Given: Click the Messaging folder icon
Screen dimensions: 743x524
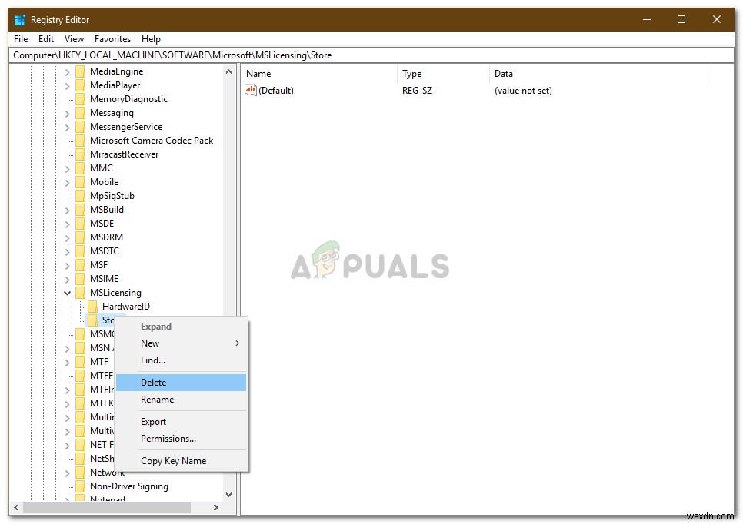Looking at the screenshot, I should click(81, 113).
